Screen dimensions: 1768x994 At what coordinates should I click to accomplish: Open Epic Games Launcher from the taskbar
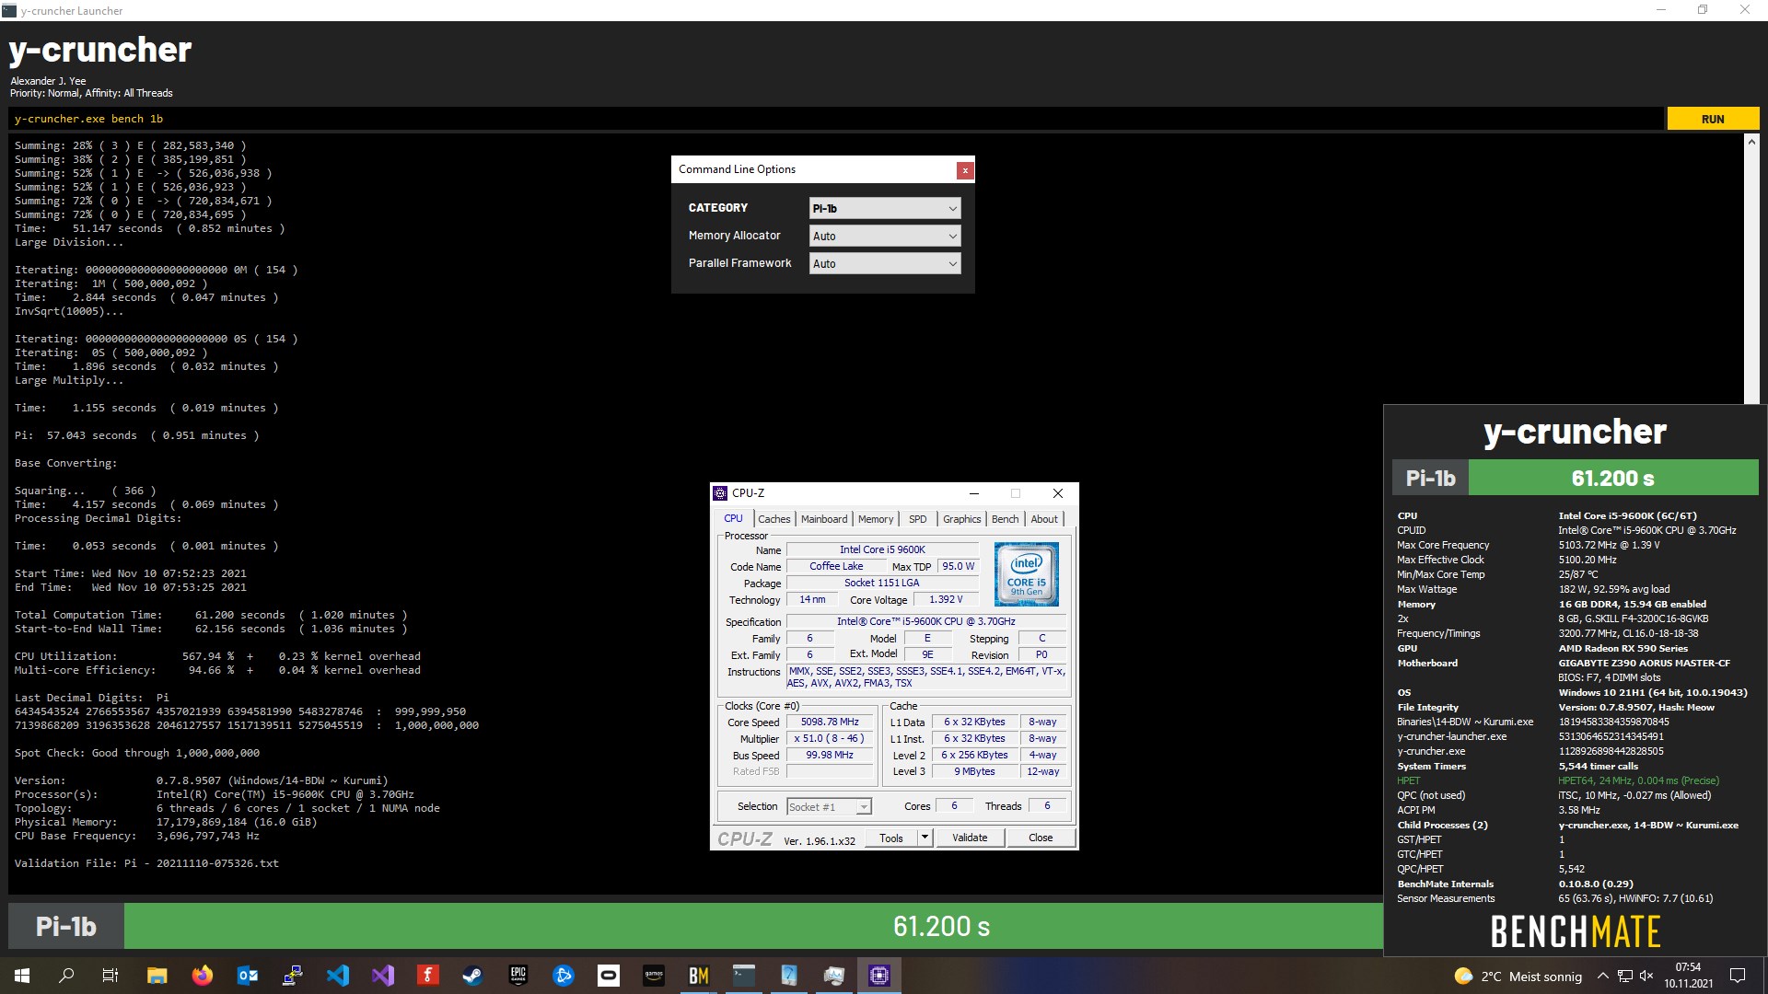click(518, 976)
